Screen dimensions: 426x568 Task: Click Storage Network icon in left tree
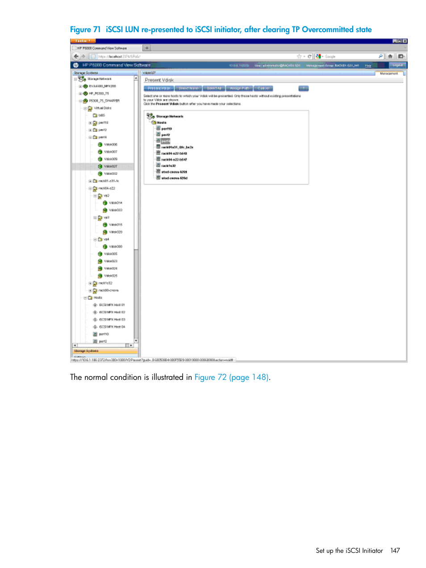82,79
